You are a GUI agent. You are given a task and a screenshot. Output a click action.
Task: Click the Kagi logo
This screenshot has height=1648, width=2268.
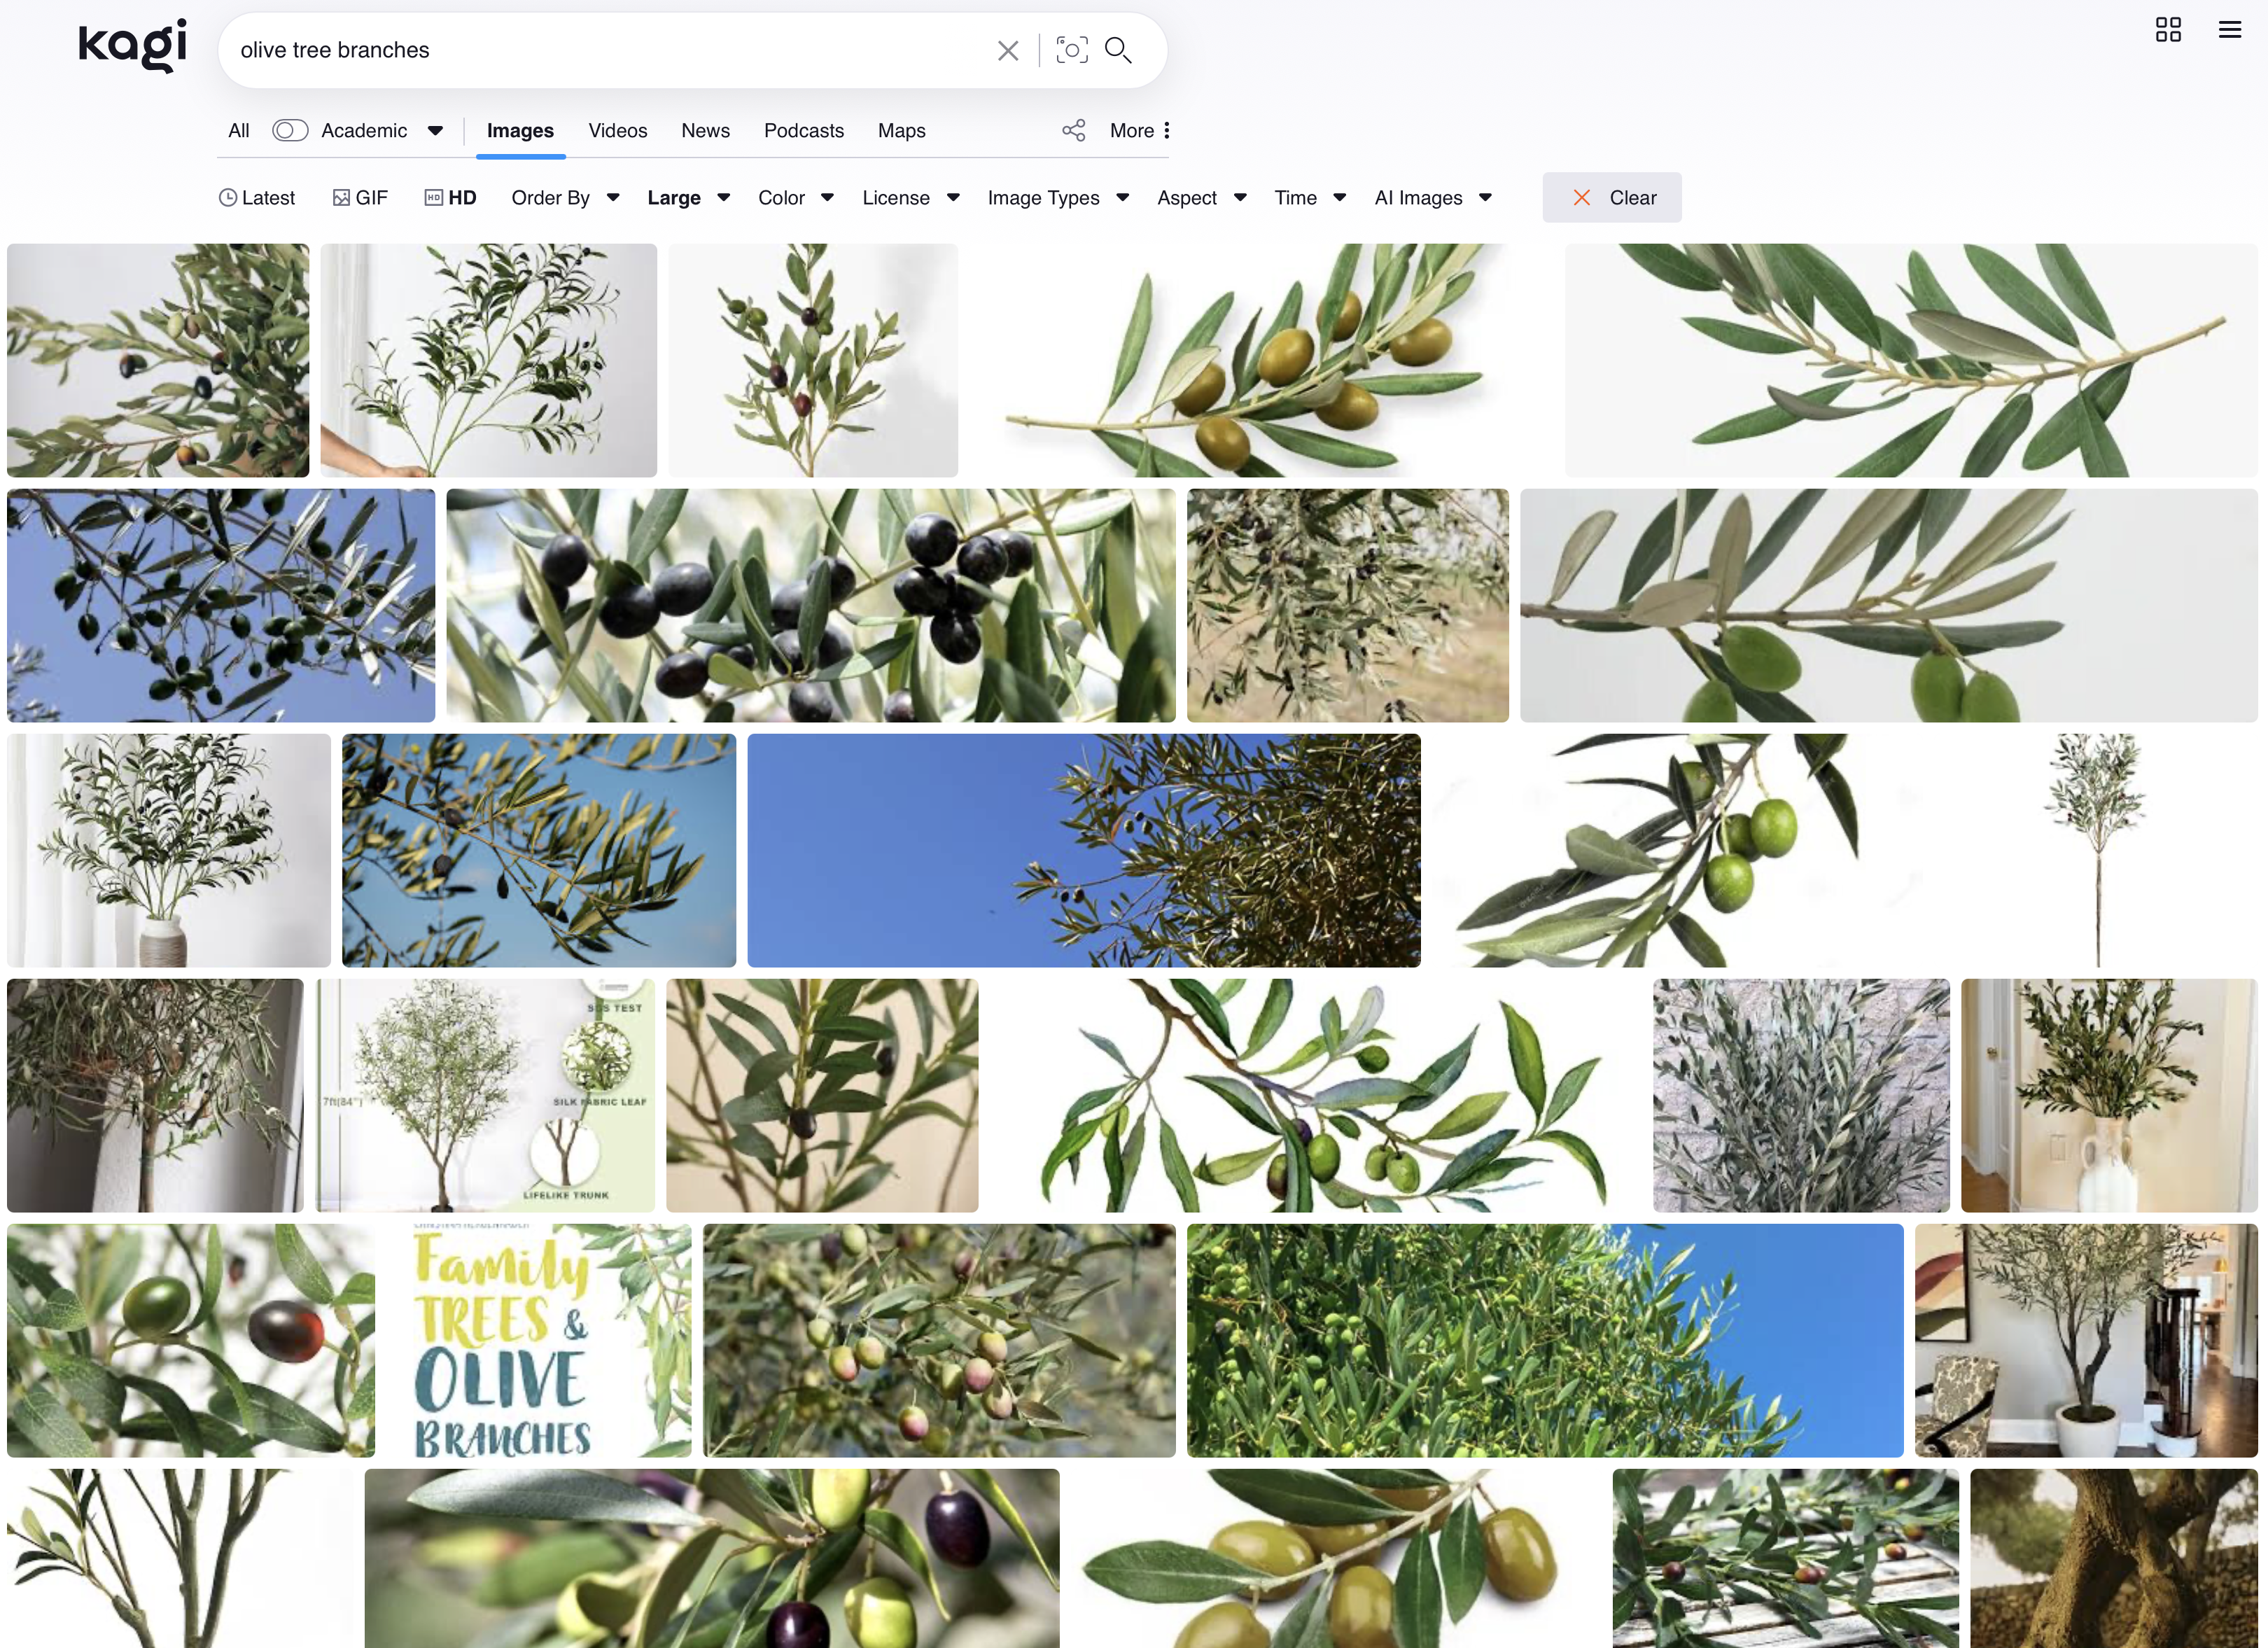132,46
